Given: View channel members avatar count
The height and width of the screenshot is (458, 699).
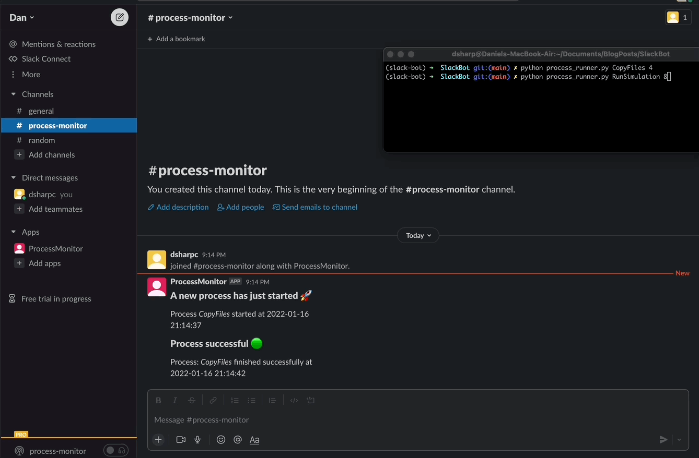Looking at the screenshot, I should [678, 17].
